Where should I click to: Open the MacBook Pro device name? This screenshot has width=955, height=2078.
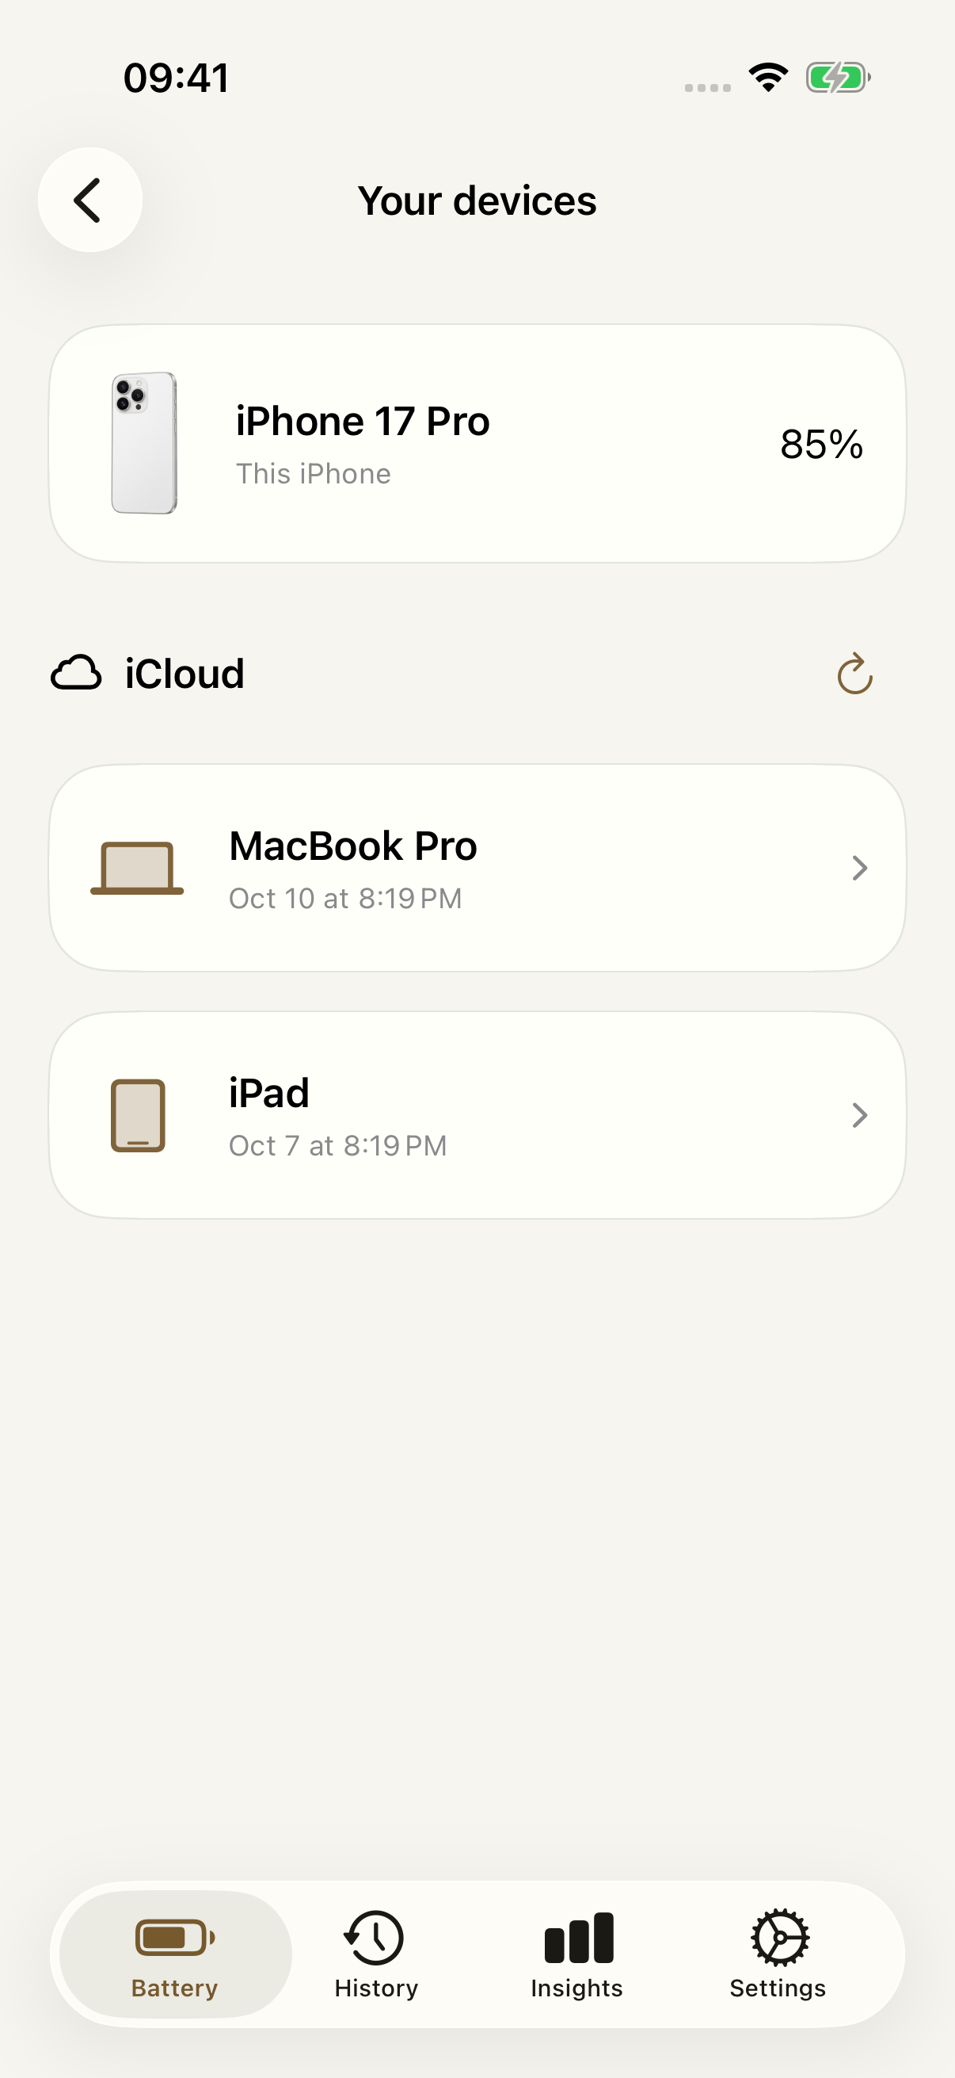[x=353, y=846]
